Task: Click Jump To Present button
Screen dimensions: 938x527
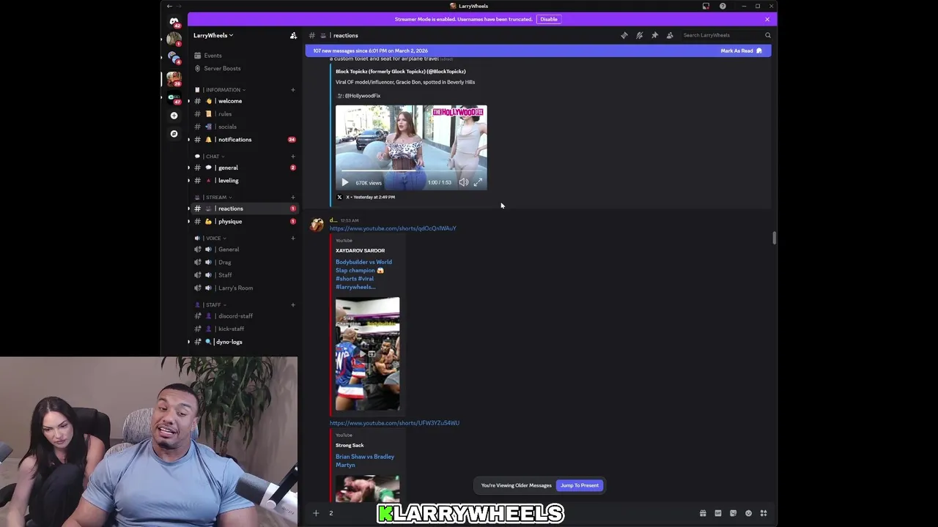Action: [x=580, y=485]
